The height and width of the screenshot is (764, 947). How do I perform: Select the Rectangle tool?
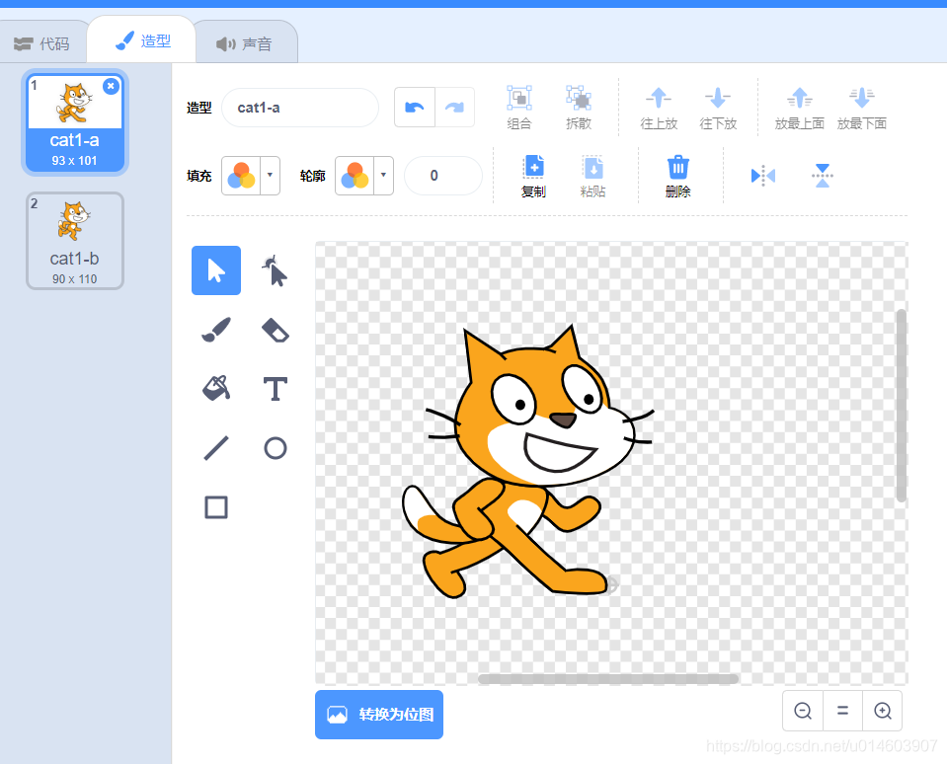point(216,507)
